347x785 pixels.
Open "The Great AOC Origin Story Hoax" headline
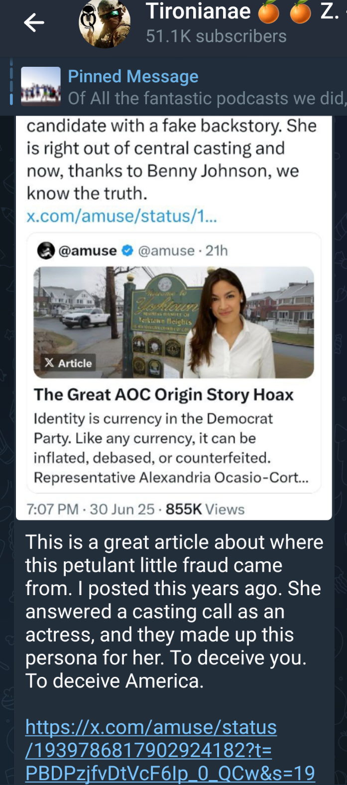click(x=164, y=395)
